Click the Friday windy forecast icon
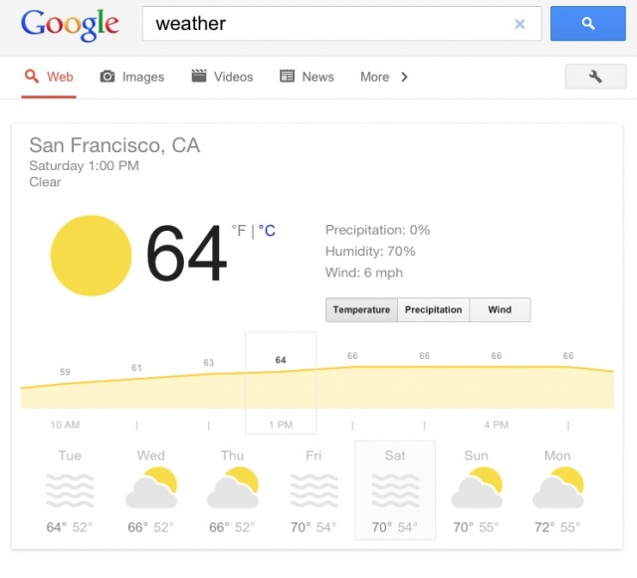Viewport: 637px width, 578px height. click(314, 490)
